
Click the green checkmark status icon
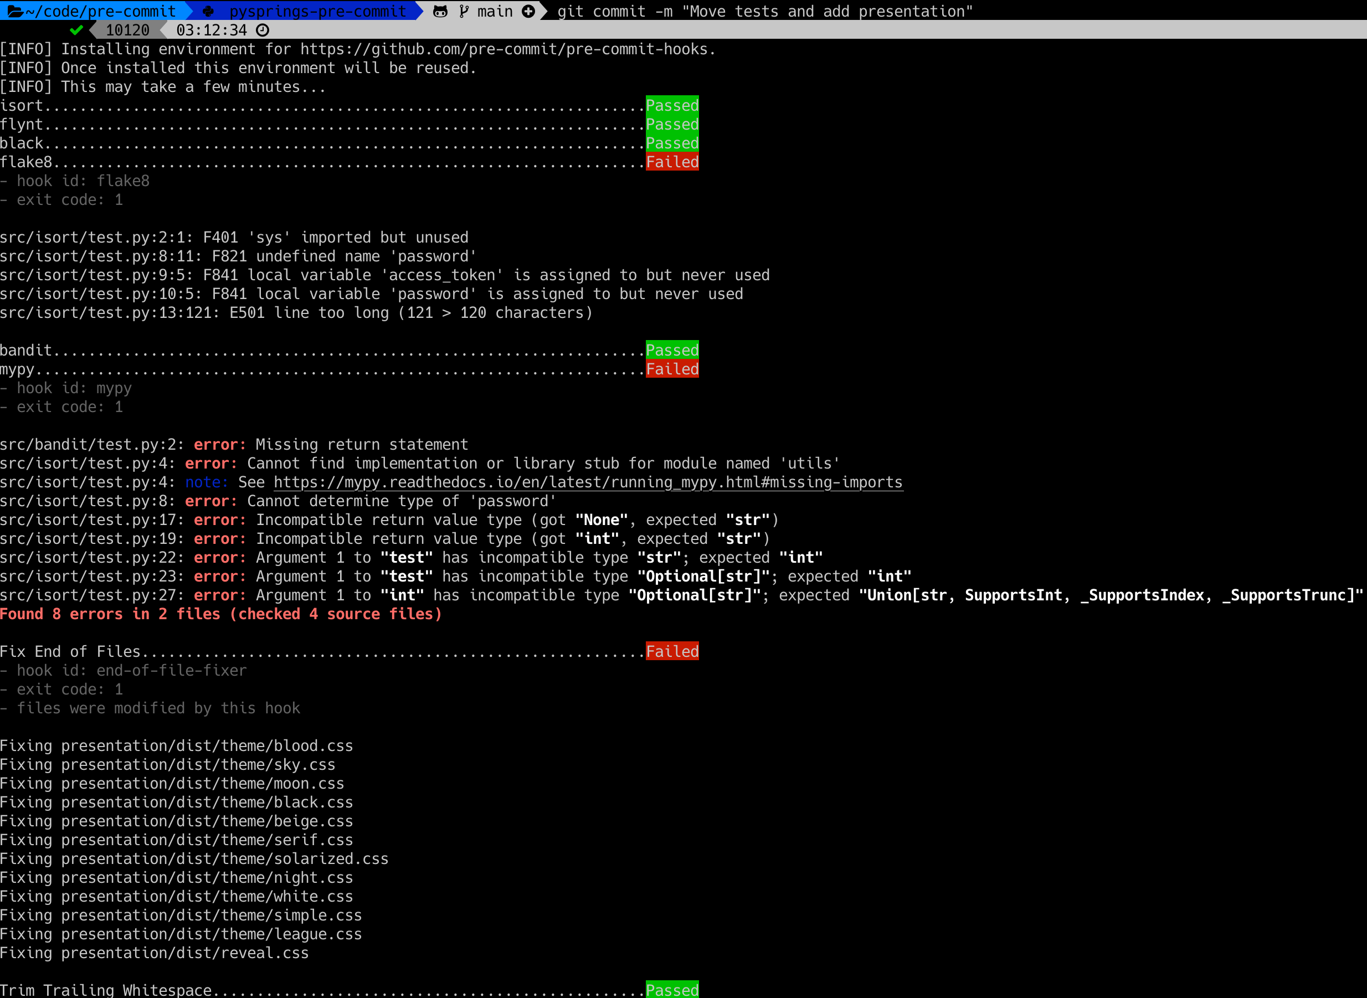tap(76, 29)
